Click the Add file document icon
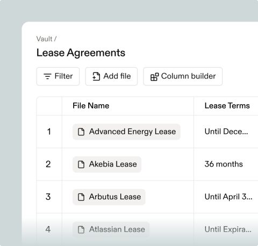Screen dimensions: 258x246 tap(96, 76)
